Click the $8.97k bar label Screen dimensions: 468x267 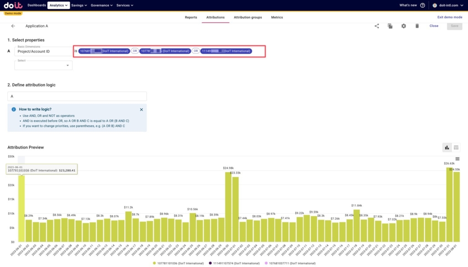[x=271, y=214]
